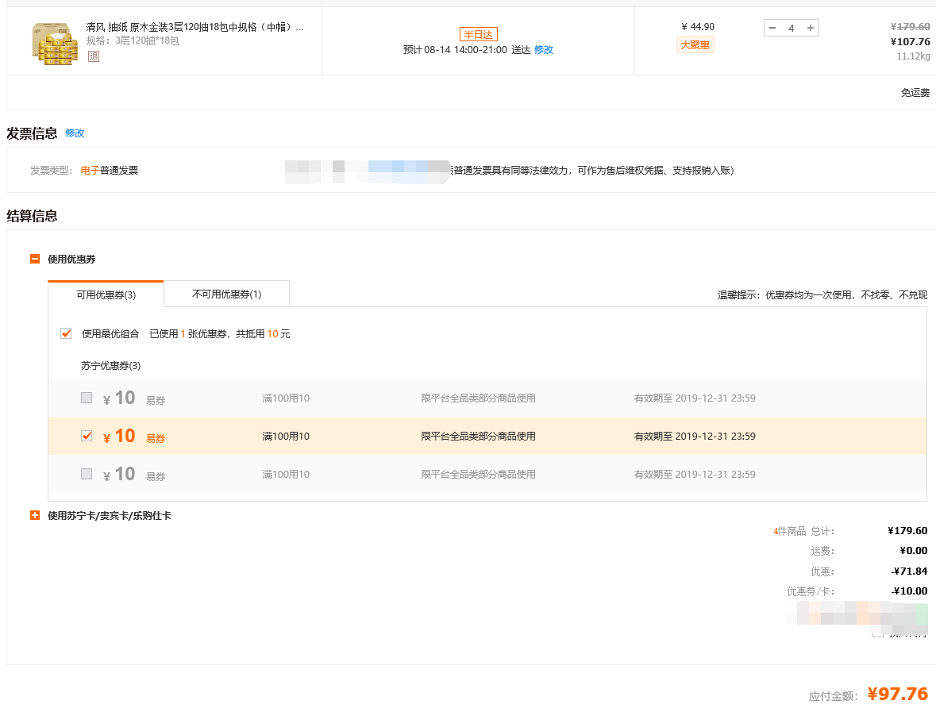936x708 pixels.
Task: Collapse the 使用优惠券 section
Action: click(35, 259)
